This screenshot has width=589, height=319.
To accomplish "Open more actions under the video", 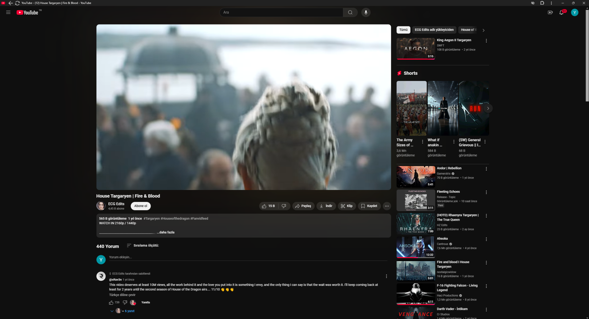I will pyautogui.click(x=387, y=206).
